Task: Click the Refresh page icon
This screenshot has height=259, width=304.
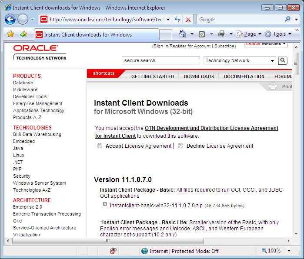Action: tap(177, 20)
